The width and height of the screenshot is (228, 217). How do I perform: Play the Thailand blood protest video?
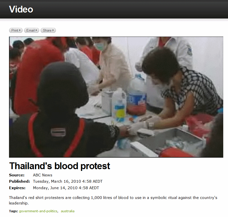coord(116,97)
